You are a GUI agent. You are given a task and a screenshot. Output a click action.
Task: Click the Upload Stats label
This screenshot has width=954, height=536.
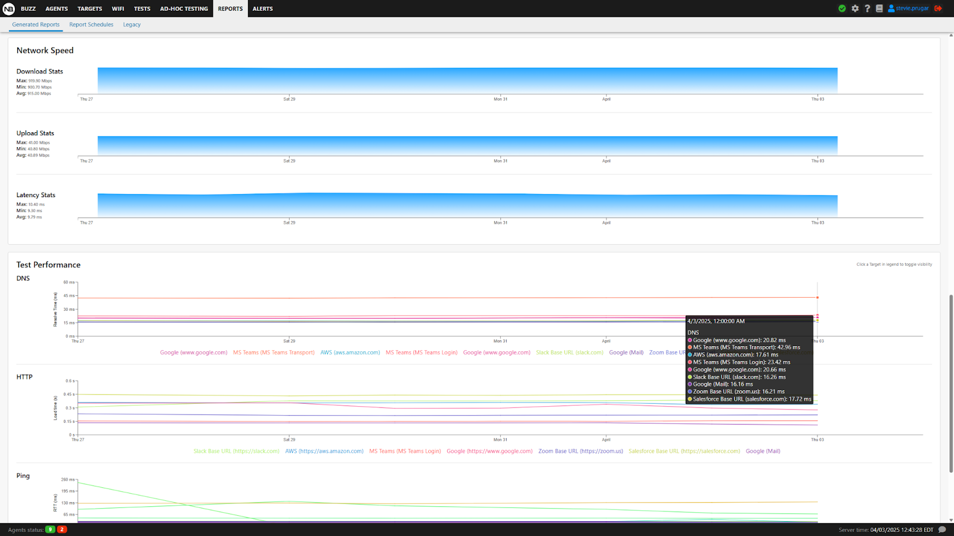pos(35,133)
